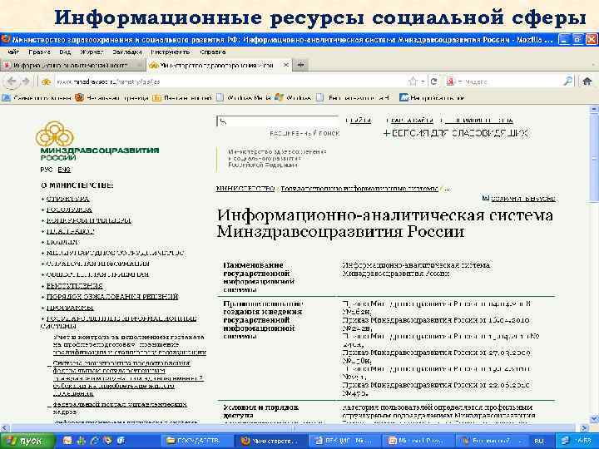
Task: Switch to the ЛЕКЦИЯ Word taskbar button
Action: click(x=344, y=441)
